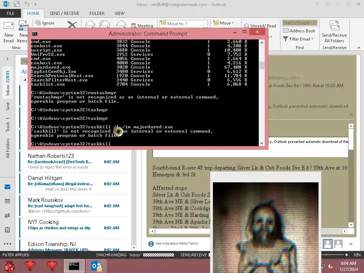Viewport: 364px width, 273px height.
Task: Click the ornament icon on taskbar
Action: (x=10, y=266)
